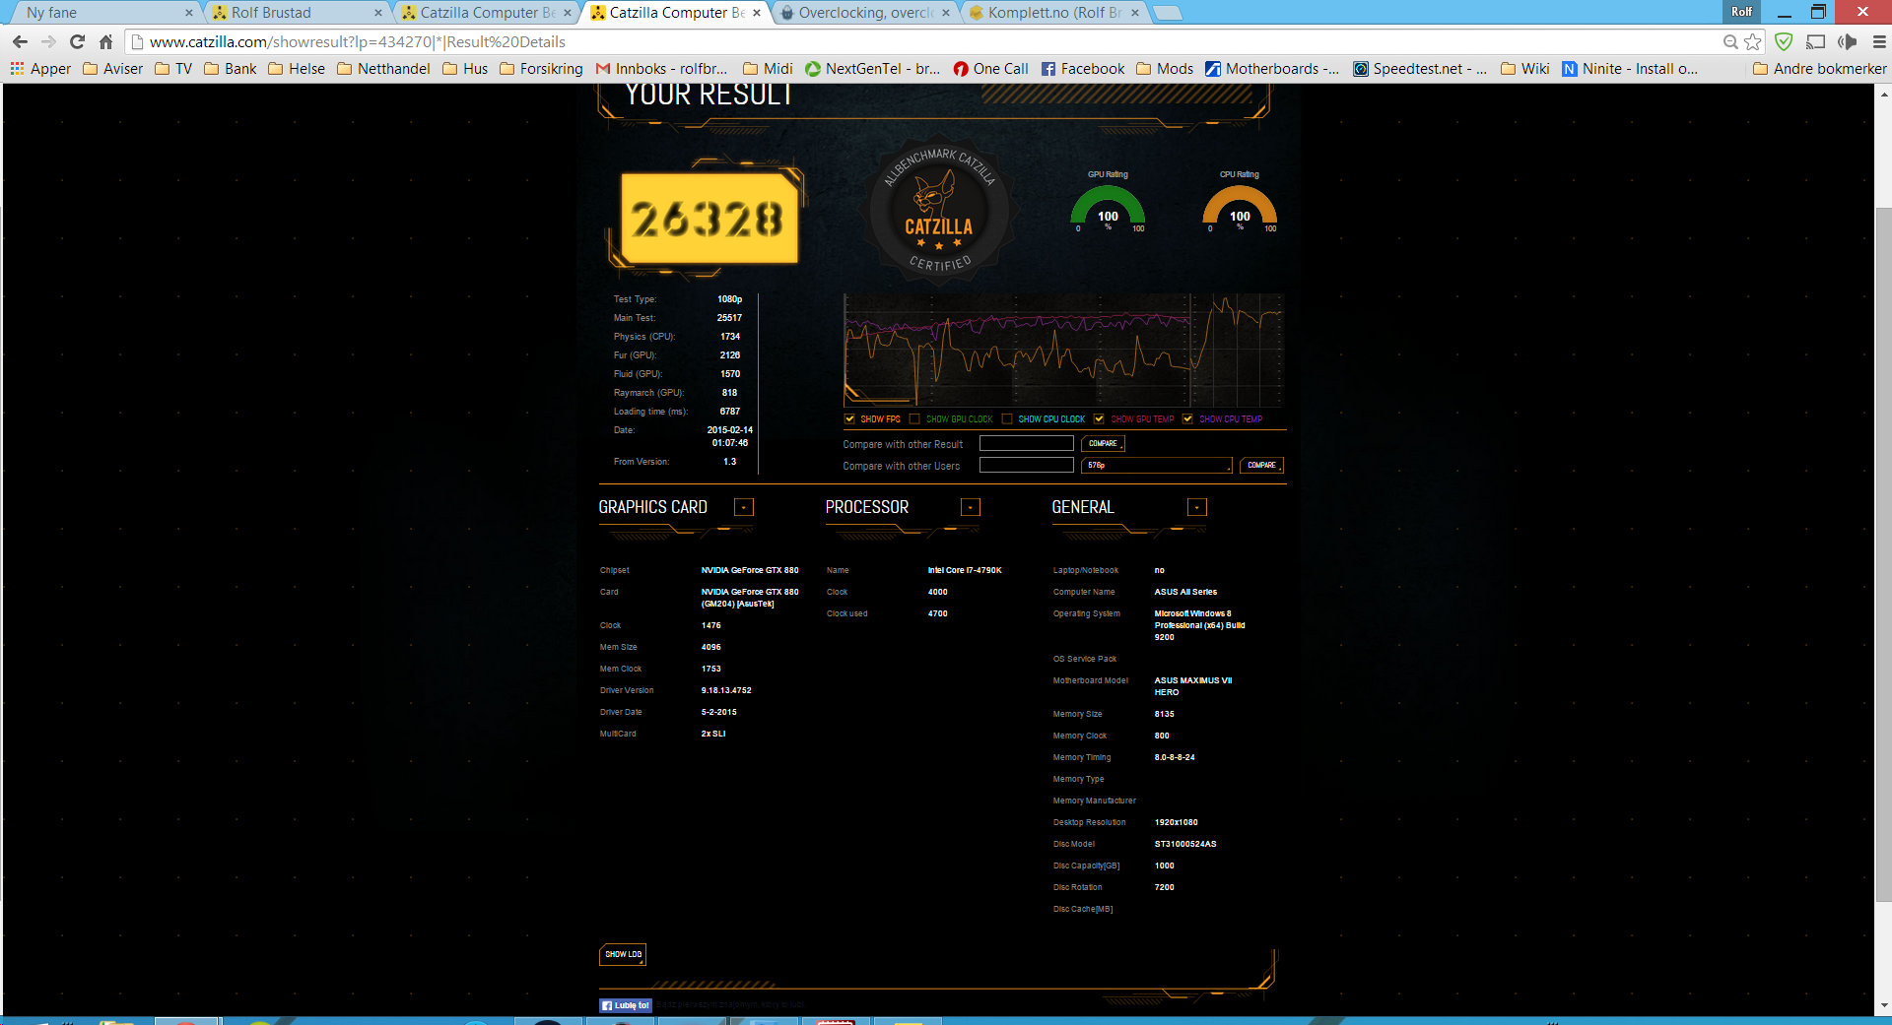Close the Overclocking tab
Screen dimensions: 1892x1025
coord(946,13)
